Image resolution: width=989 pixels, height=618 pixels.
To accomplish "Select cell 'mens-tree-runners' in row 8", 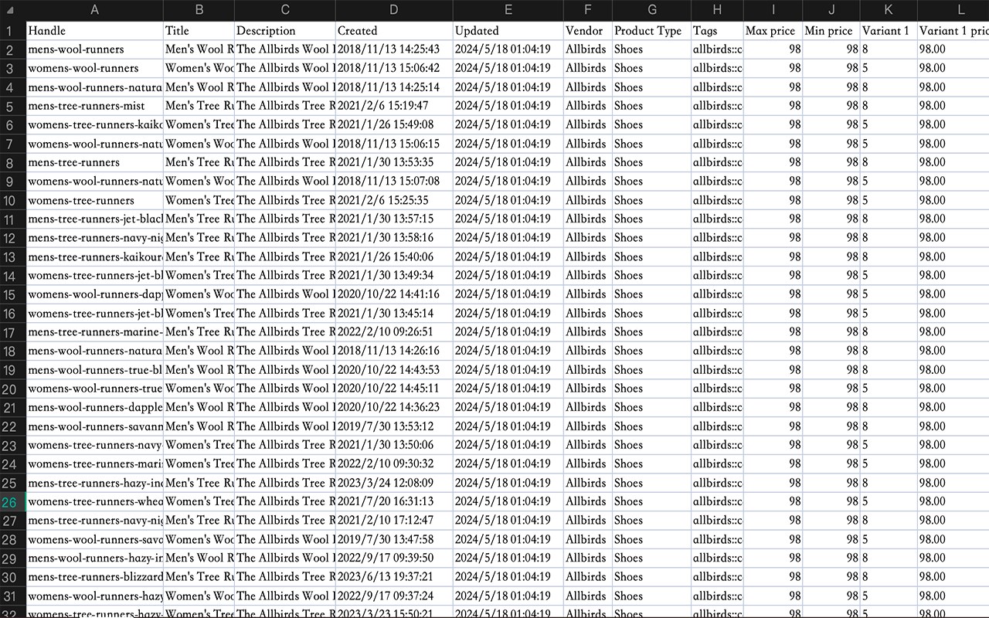I will coord(94,162).
